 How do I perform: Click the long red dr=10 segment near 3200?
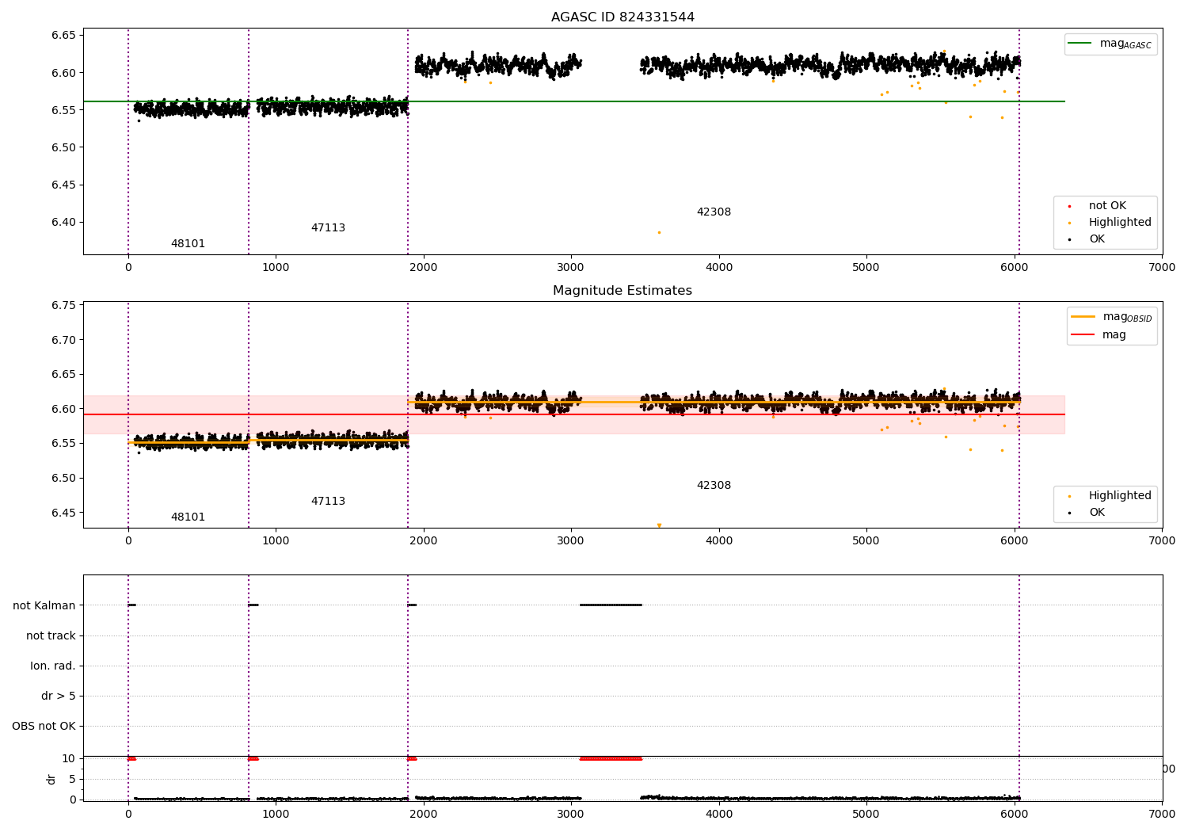[x=611, y=758]
